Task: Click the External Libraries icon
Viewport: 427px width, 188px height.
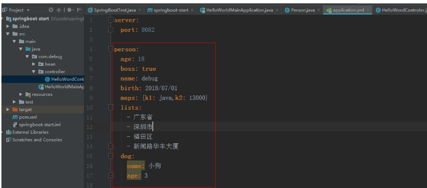Action: click(9, 132)
